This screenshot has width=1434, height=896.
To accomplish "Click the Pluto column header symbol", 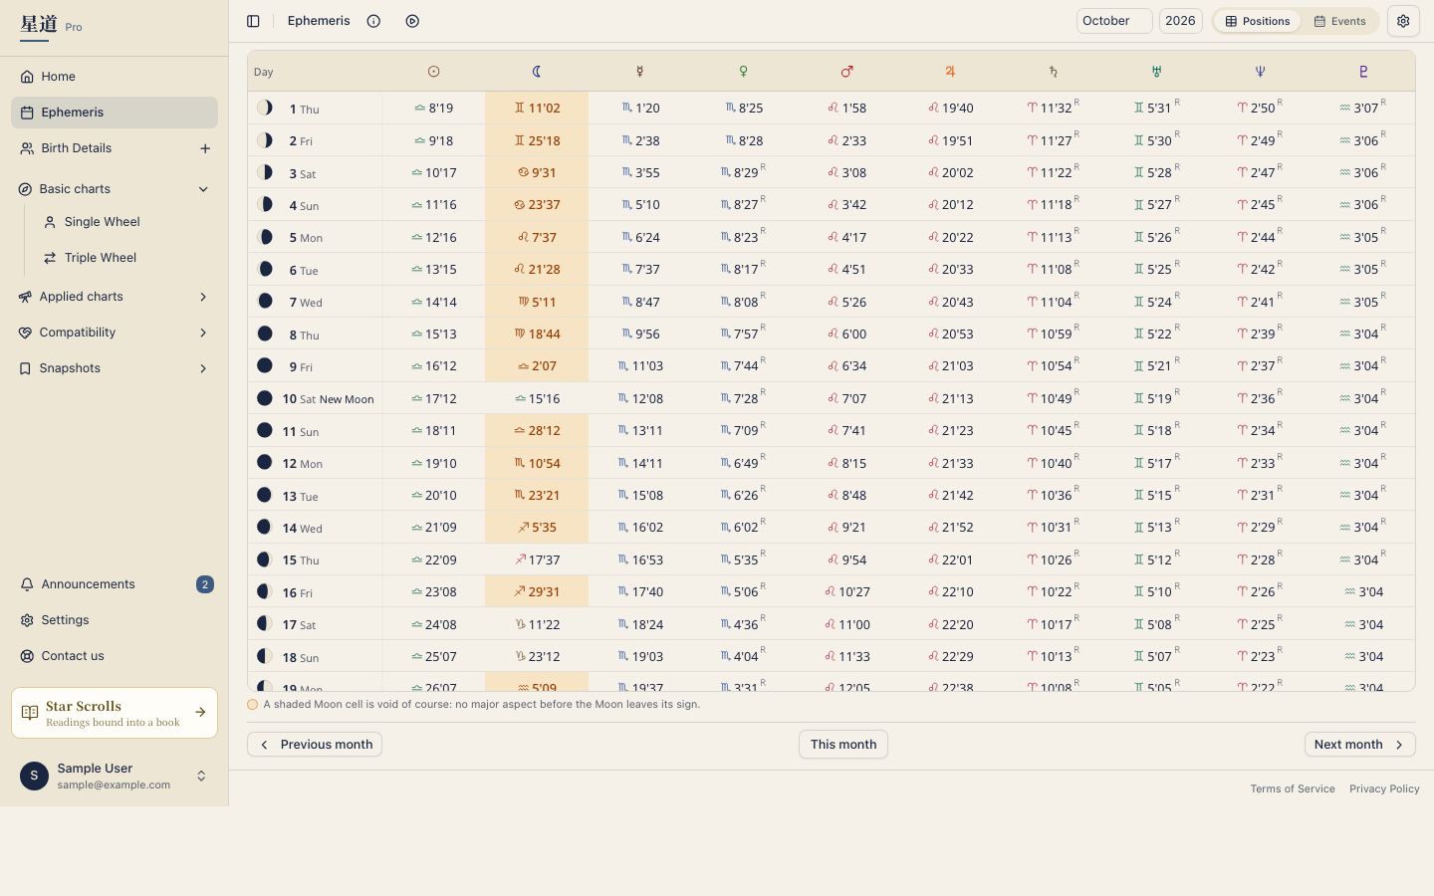I will (x=1363, y=72).
